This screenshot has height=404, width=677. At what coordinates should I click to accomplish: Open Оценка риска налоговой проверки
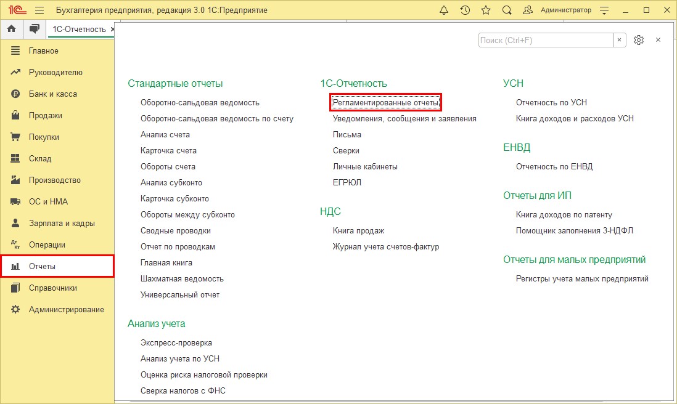(204, 374)
